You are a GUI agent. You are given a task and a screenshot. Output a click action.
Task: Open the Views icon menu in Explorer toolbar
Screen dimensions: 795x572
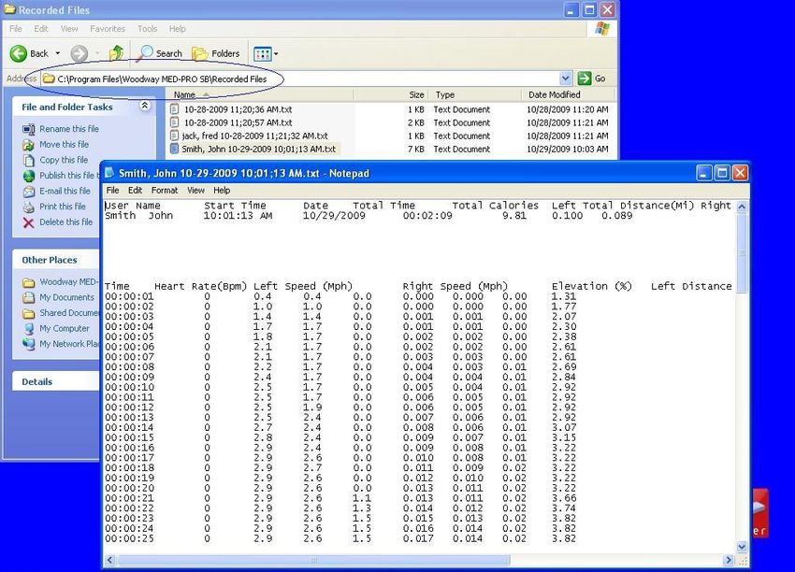click(266, 53)
